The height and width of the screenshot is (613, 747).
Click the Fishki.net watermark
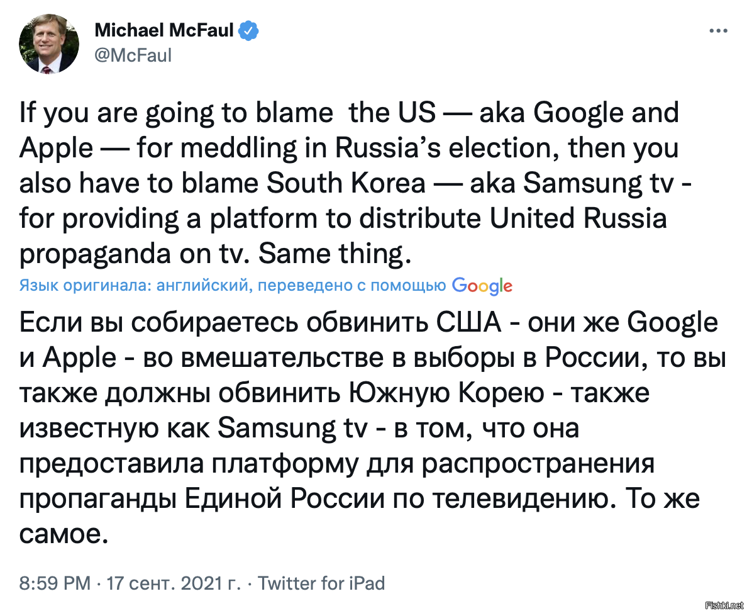click(724, 606)
